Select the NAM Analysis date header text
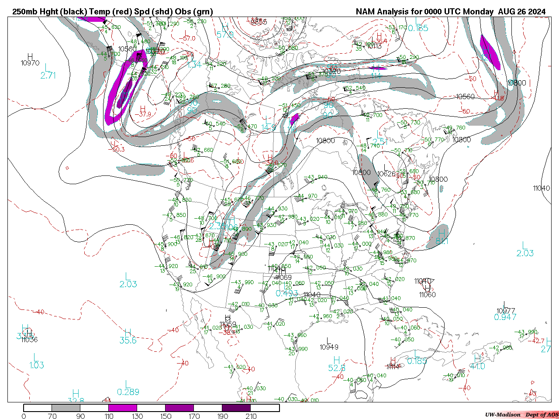 pos(450,11)
